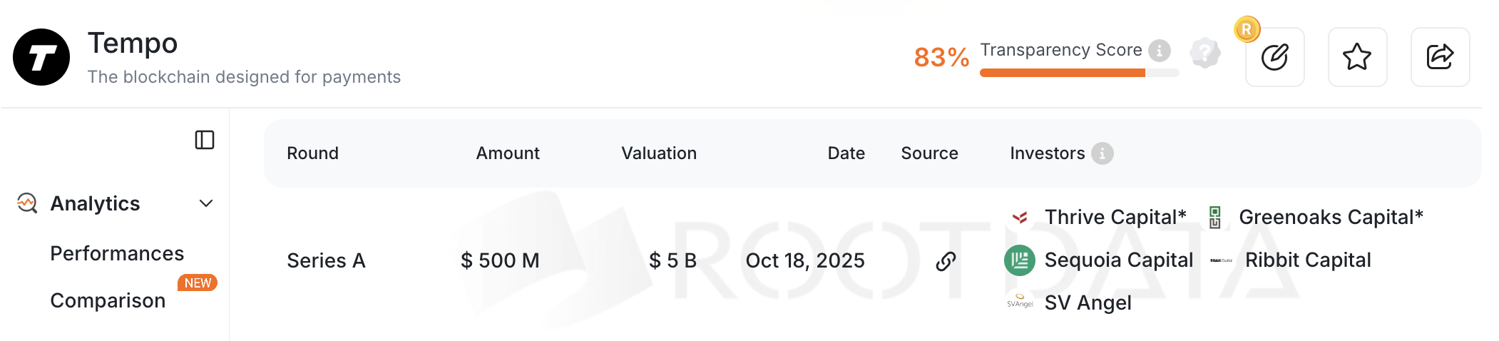Toggle the sidebar collapse panel icon

coord(205,140)
